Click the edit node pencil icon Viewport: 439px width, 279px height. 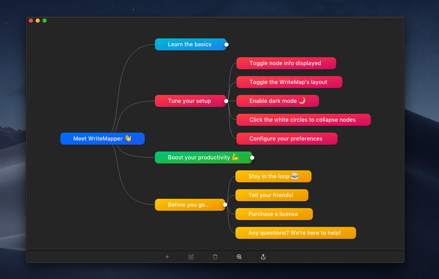pos(191,257)
